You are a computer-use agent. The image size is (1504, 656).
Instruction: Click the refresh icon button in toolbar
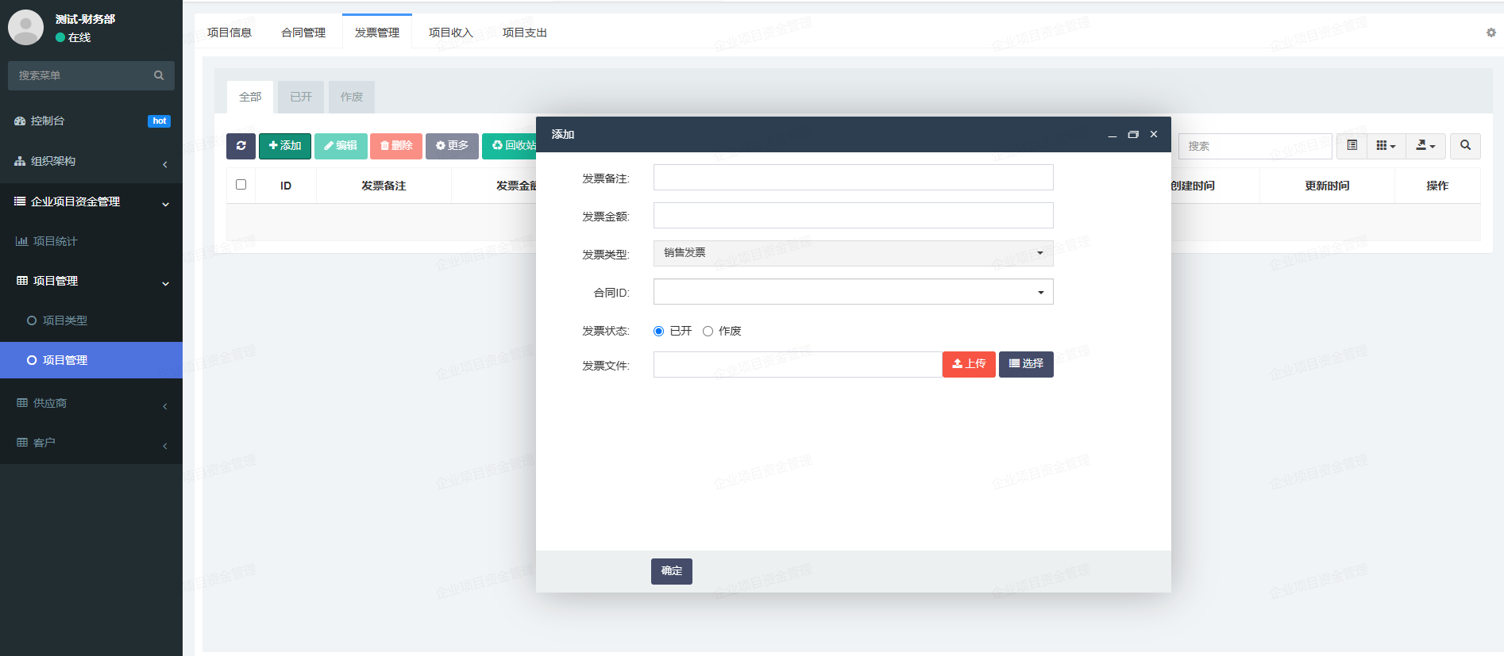tap(241, 146)
